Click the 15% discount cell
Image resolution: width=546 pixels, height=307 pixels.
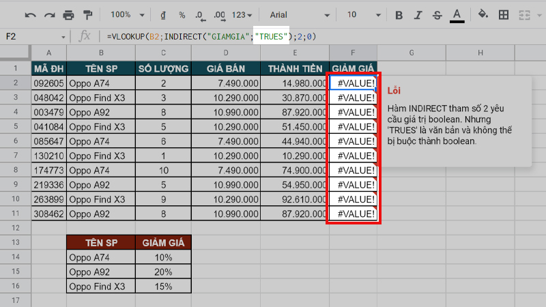click(x=163, y=287)
